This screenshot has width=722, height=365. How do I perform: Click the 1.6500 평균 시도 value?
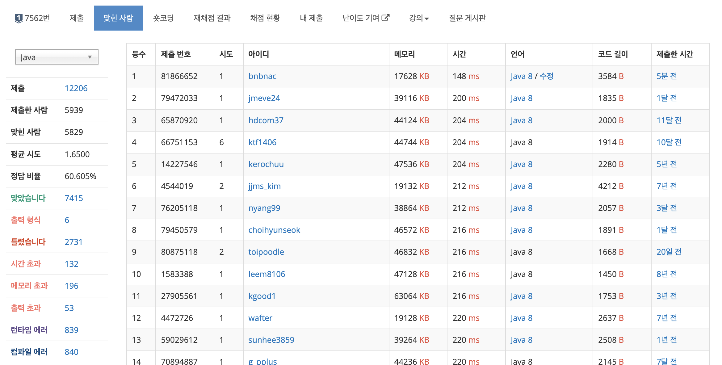[x=77, y=154]
